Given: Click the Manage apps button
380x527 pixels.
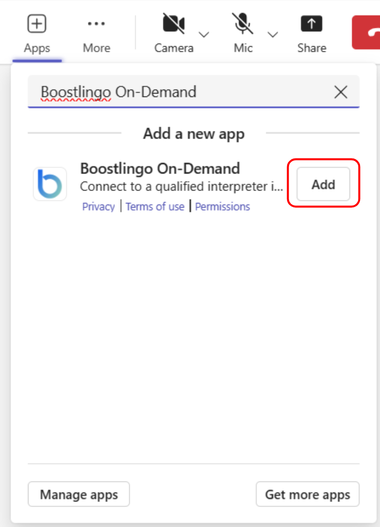Looking at the screenshot, I should (x=79, y=495).
